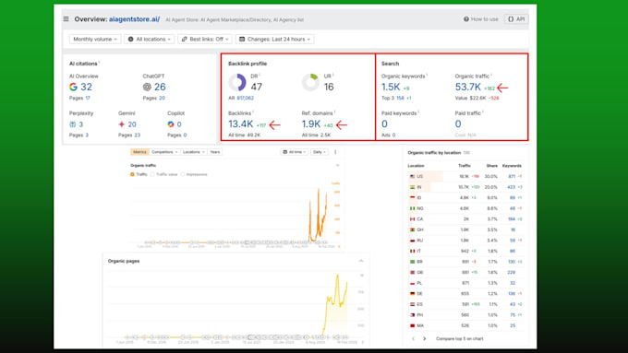
Task: Click the NG Nigeria flag icon
Action: (x=412, y=208)
